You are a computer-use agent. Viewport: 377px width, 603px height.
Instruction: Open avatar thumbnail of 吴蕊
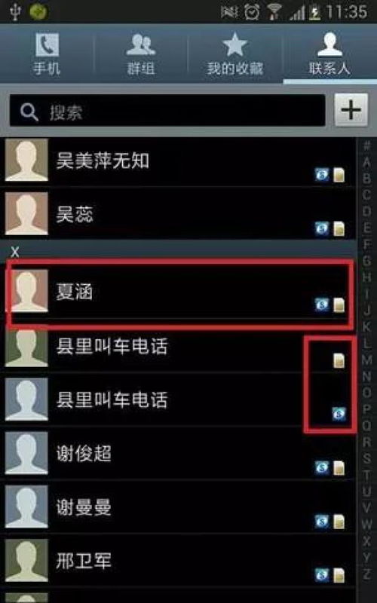pos(26,213)
